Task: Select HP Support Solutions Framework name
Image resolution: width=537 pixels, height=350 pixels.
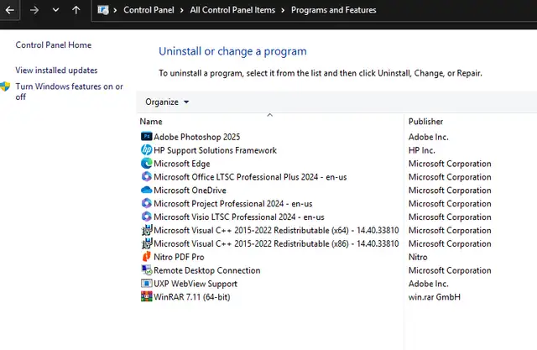Action: (x=215, y=150)
